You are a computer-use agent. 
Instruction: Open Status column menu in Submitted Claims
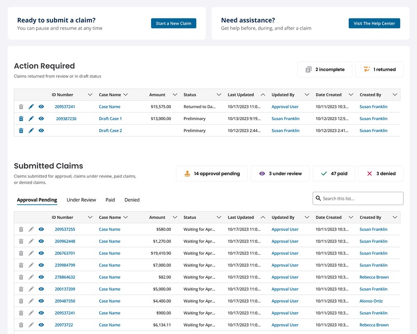(x=219, y=218)
